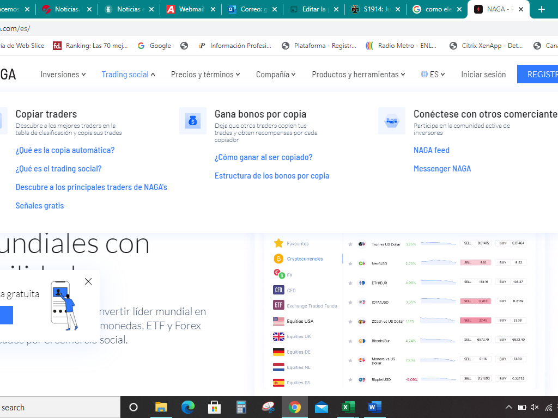Open ¿Qué es la copia automática? link
558x418 pixels.
[65, 150]
